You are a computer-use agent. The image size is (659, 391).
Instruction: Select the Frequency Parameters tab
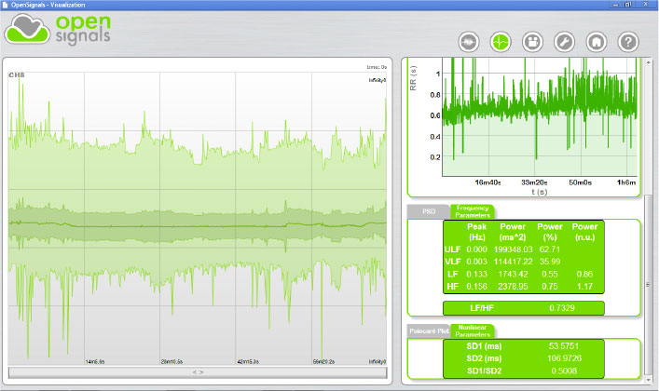(472, 211)
